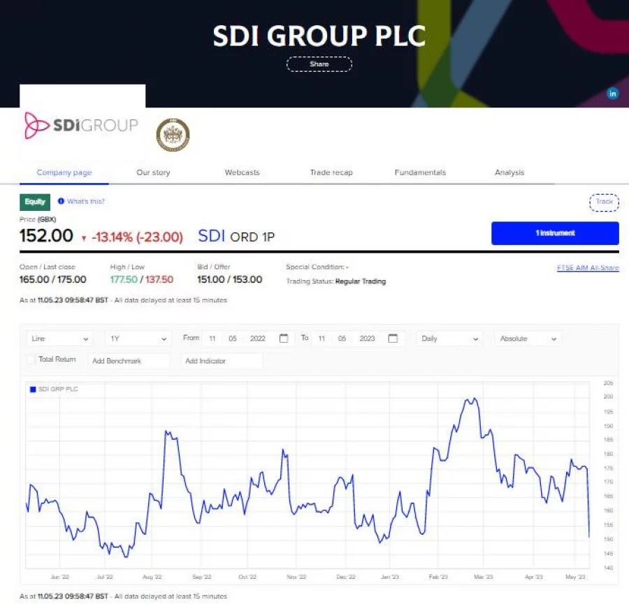Screen dimensions: 629x604
Task: Click the Add Indicator input field
Action: (x=222, y=361)
